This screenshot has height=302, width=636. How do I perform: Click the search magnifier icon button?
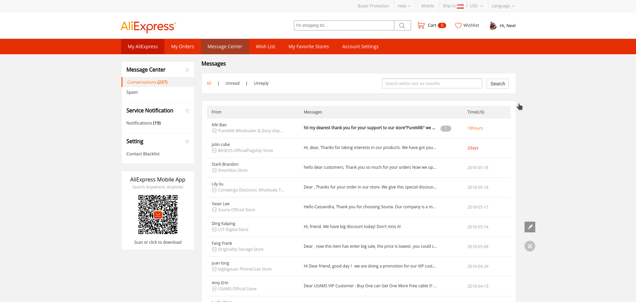coord(402,25)
